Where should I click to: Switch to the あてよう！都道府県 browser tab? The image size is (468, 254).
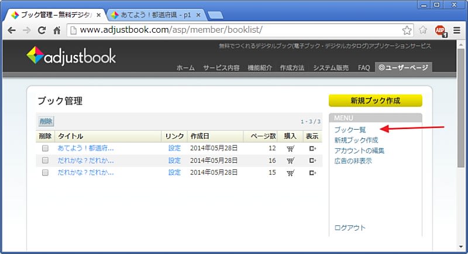tap(153, 14)
